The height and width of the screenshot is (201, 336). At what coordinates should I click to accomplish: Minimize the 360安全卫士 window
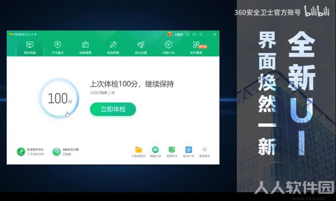pos(208,34)
